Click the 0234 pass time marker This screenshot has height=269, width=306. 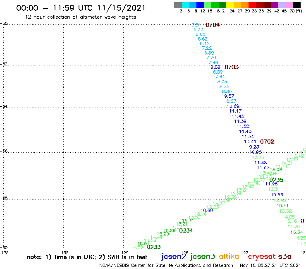[186, 231]
